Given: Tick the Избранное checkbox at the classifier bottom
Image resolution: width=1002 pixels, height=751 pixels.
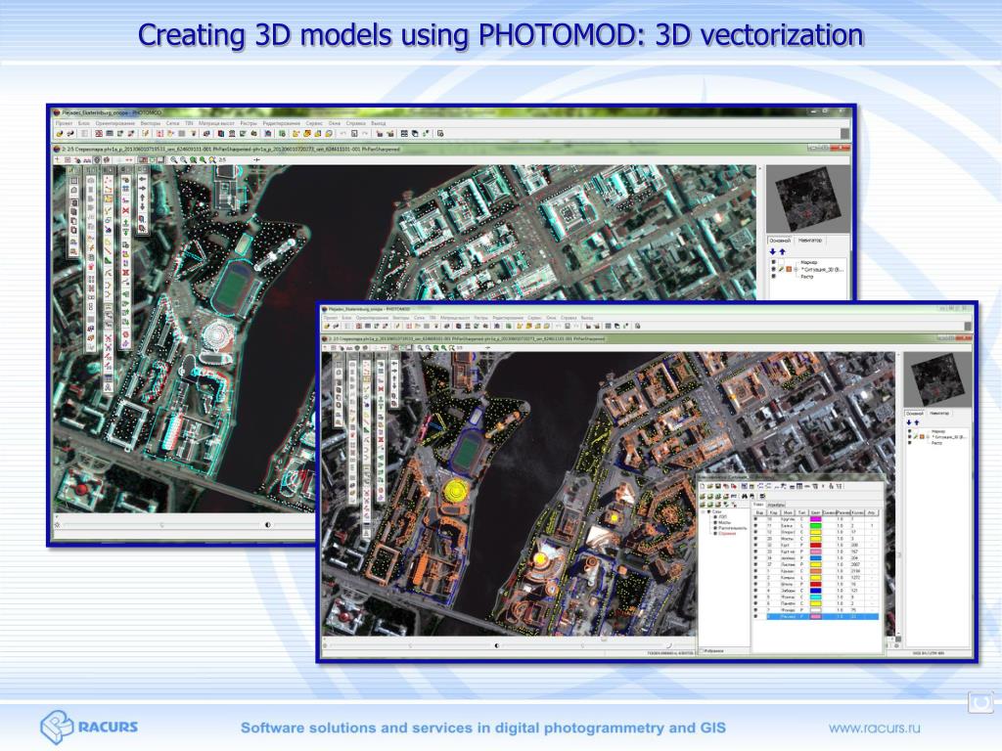Looking at the screenshot, I should point(703,650).
